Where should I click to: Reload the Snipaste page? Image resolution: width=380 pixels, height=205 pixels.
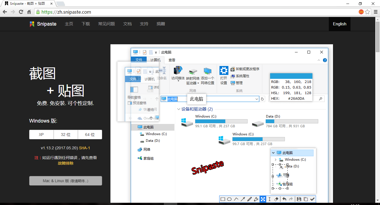(x=21, y=12)
